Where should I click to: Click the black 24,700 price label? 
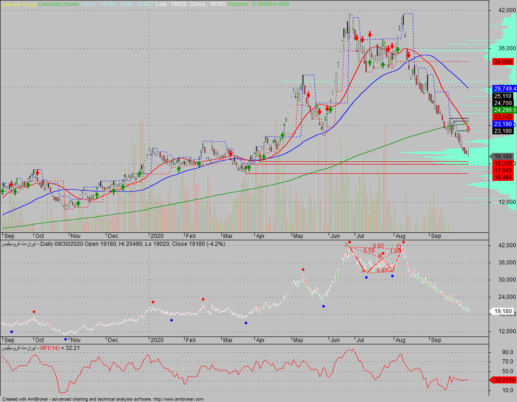pyautogui.click(x=503, y=103)
